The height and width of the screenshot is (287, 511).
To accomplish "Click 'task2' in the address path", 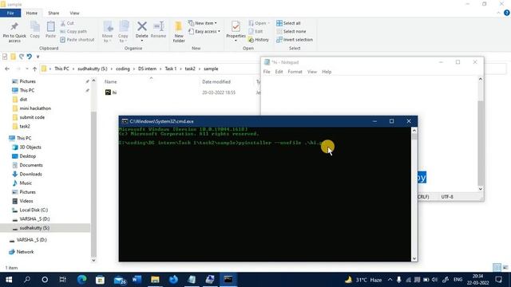I will tap(190, 69).
